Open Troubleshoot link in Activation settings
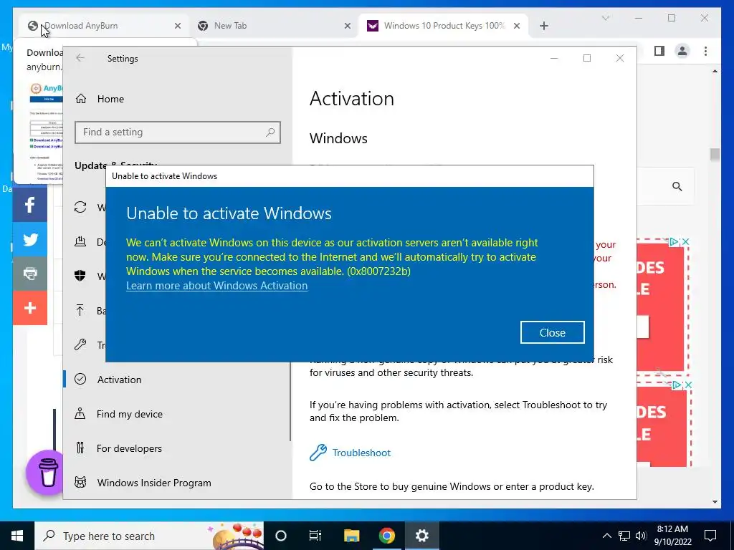Screen dimensions: 734x550 (361, 453)
